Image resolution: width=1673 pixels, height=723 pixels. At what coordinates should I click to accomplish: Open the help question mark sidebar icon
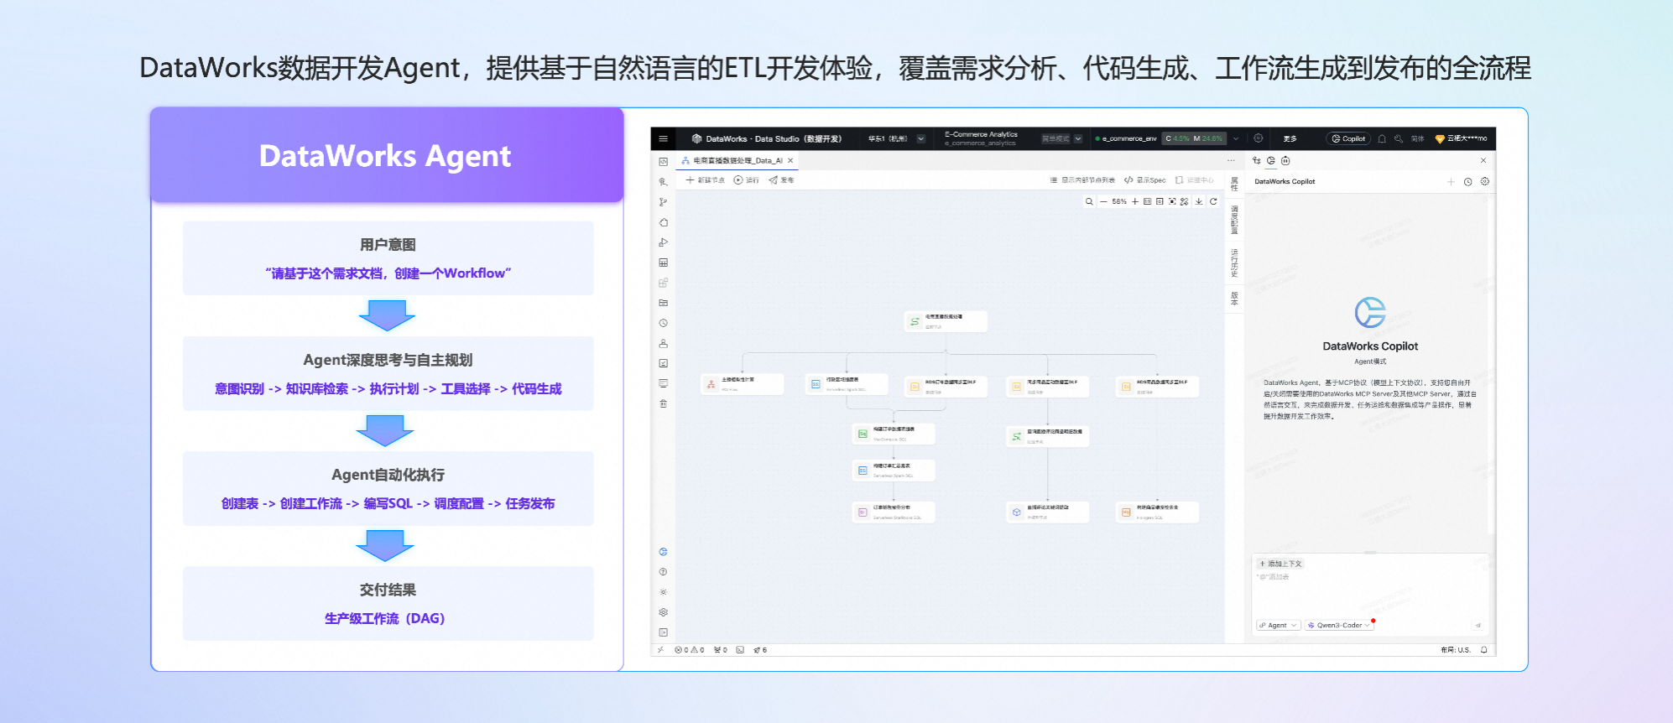(x=663, y=572)
